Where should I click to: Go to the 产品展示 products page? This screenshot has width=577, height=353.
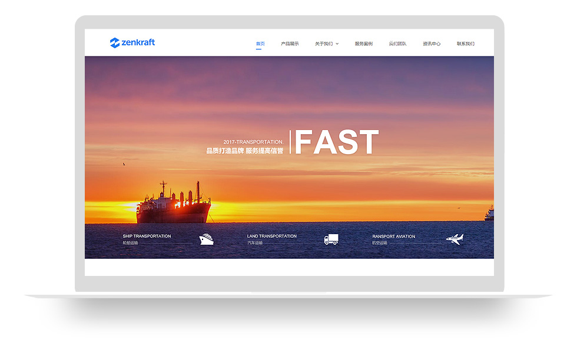coord(290,44)
